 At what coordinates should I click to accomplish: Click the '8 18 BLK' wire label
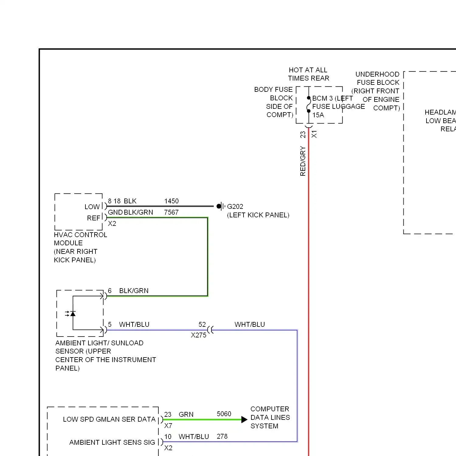122,201
